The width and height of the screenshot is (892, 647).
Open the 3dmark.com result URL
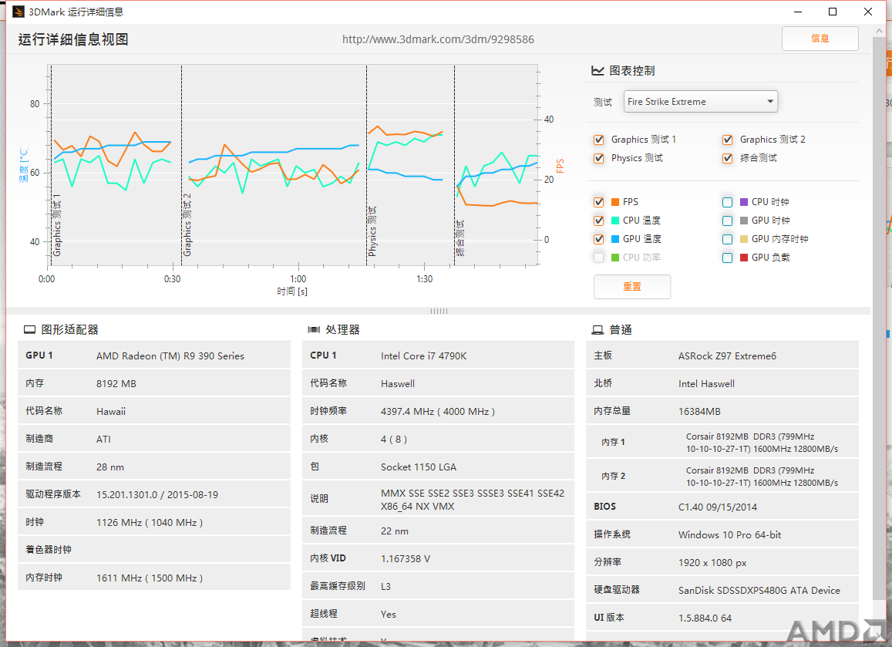pyautogui.click(x=438, y=39)
